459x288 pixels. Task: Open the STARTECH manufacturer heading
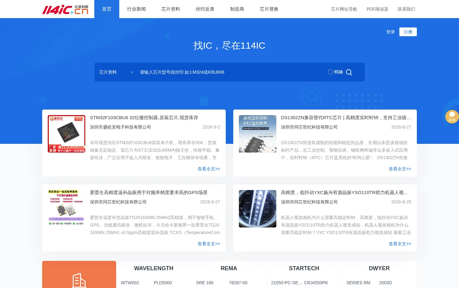304,268
